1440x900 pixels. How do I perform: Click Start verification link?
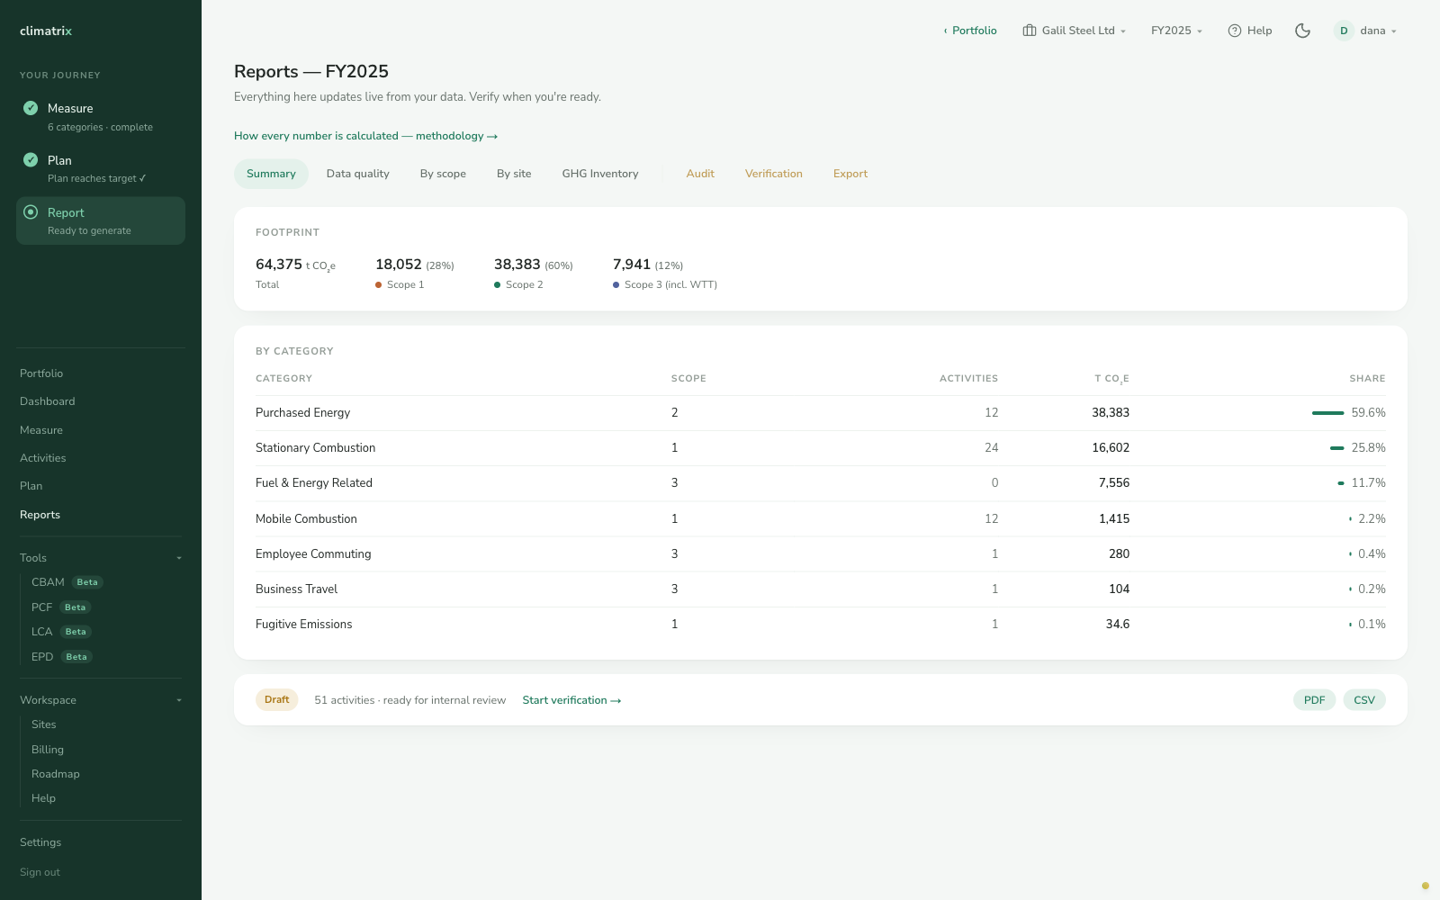pyautogui.click(x=571, y=700)
